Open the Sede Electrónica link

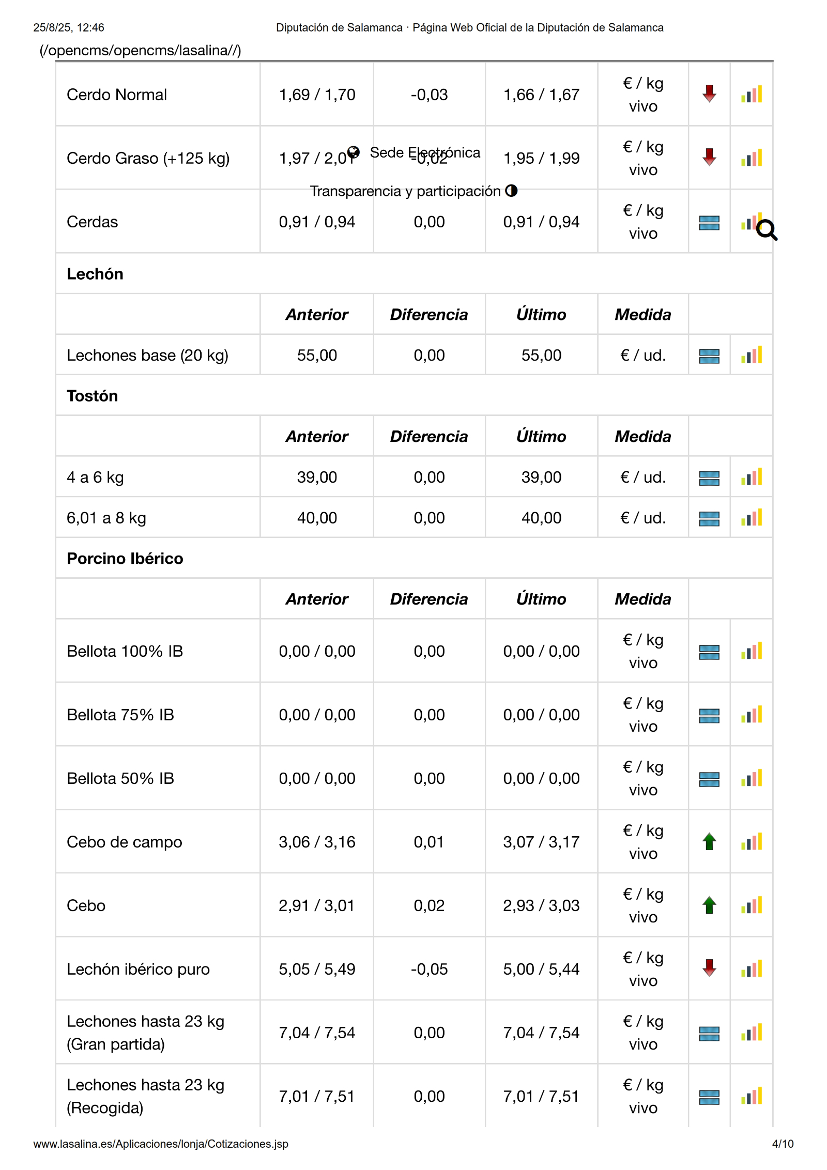[425, 153]
